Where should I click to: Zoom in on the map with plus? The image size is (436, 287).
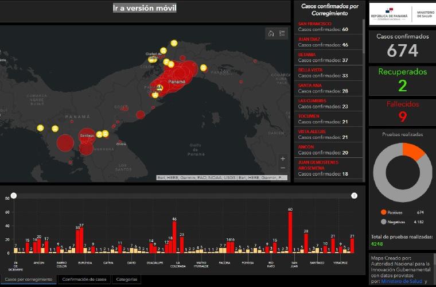coord(282,158)
